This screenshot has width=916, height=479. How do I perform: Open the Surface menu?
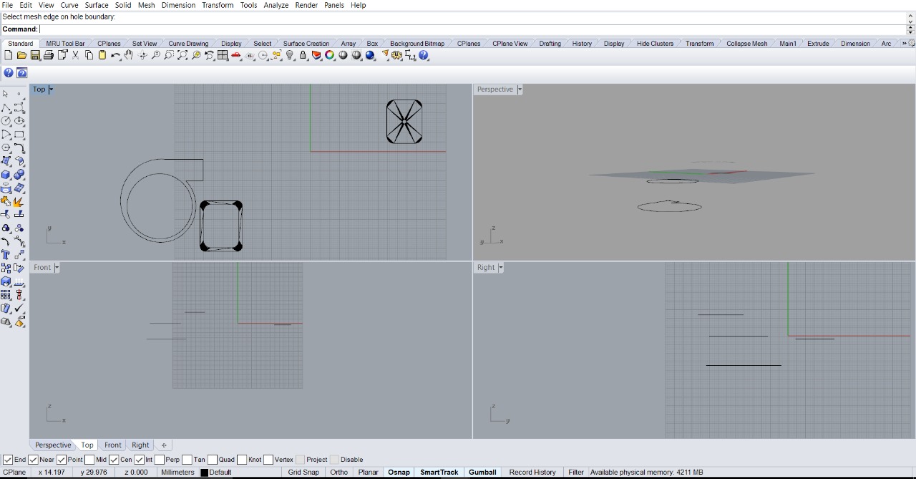97,5
